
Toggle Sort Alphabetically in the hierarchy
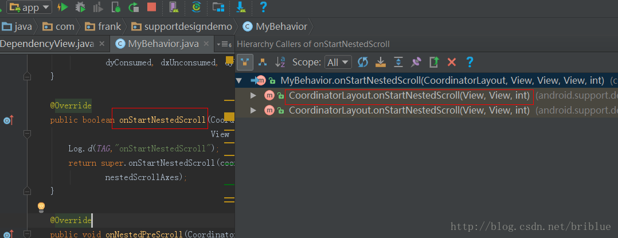pyautogui.click(x=280, y=62)
